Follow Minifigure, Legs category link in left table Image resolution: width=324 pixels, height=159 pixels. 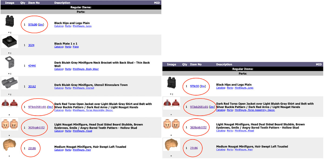82,26
